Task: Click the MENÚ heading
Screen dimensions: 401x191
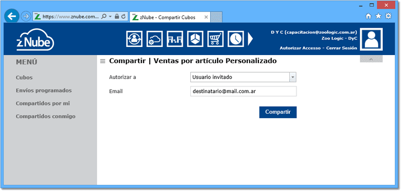Action: pyautogui.click(x=26, y=62)
